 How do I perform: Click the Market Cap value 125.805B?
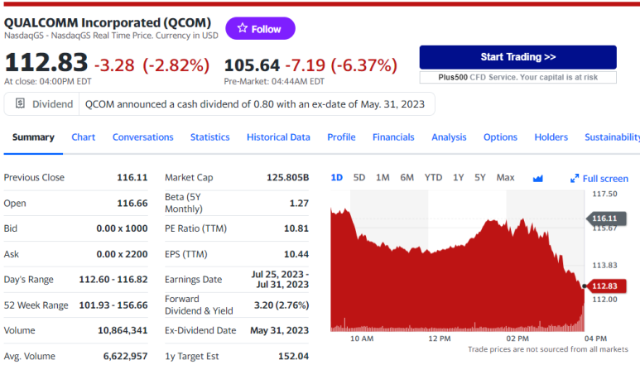coord(288,178)
